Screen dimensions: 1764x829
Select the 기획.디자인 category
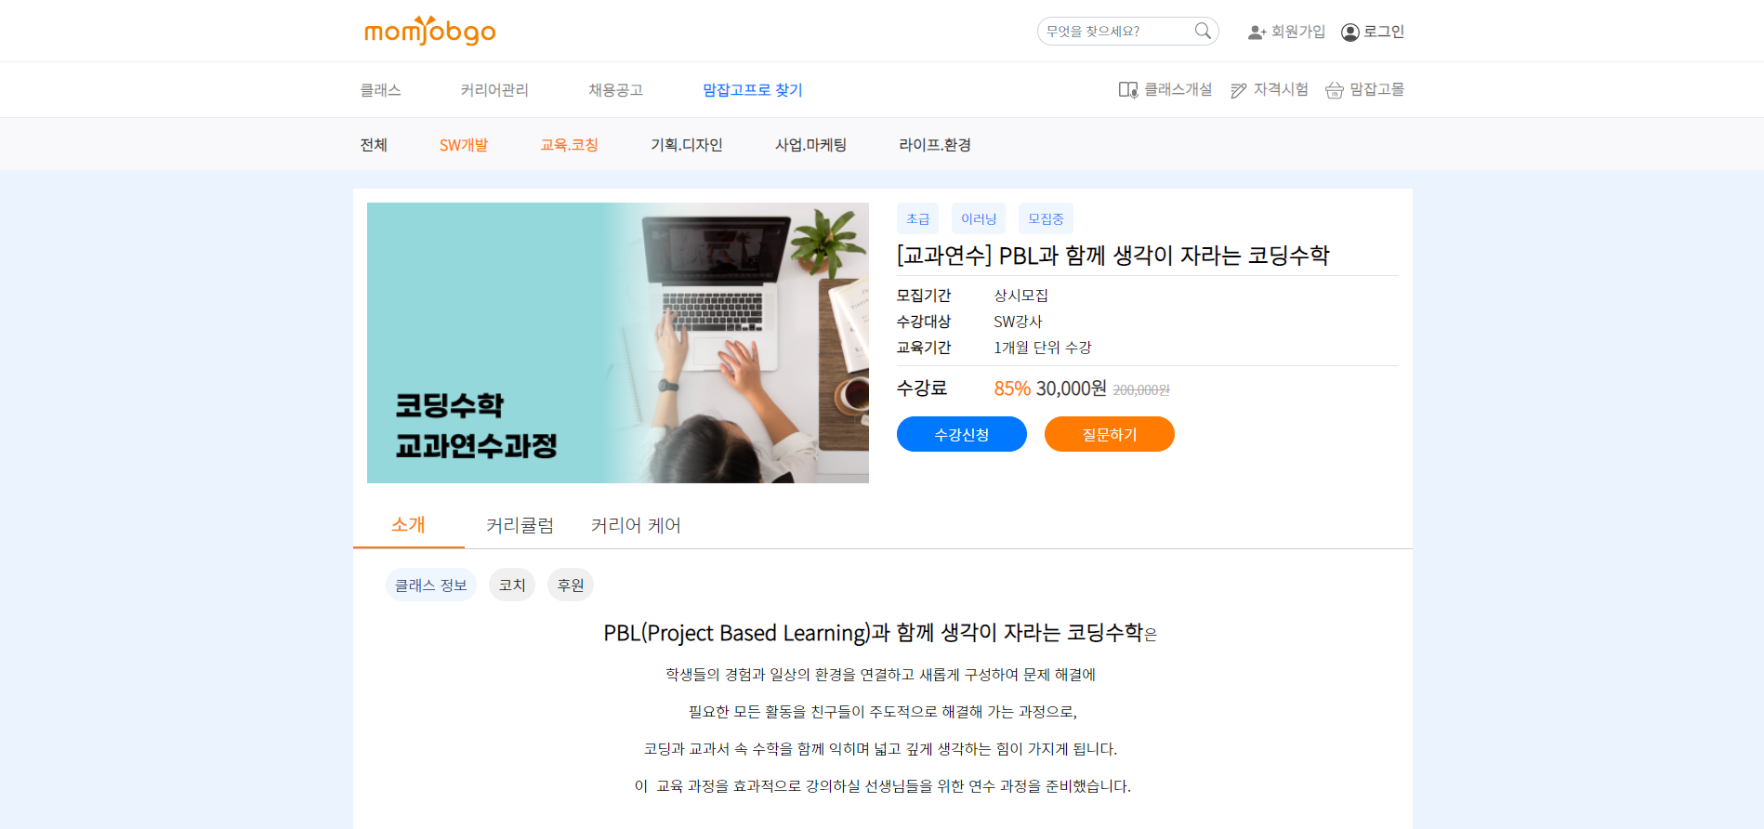(x=686, y=144)
